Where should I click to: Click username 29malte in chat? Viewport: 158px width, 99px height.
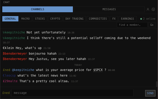click(x=10, y=81)
